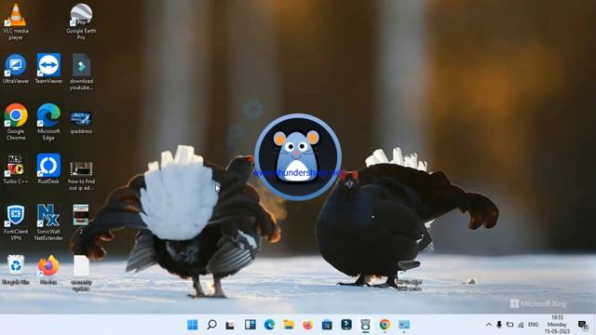Select the 'download youtube...' file on desktop
Viewport: 596px width, 335px height.
(81, 72)
